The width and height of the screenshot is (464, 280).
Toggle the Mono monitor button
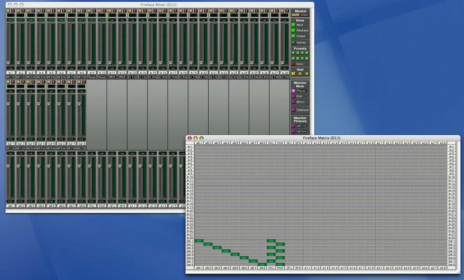coord(293,102)
